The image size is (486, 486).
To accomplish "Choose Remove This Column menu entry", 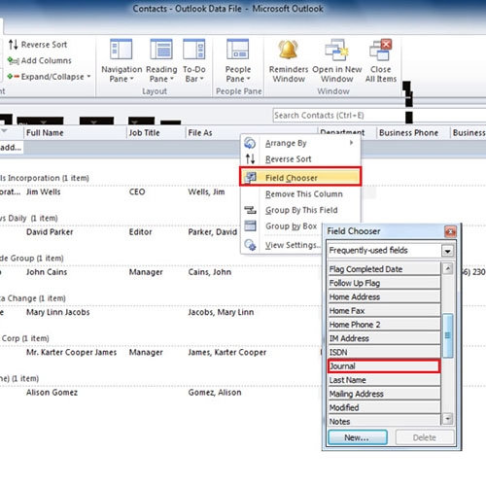I will pyautogui.click(x=300, y=194).
